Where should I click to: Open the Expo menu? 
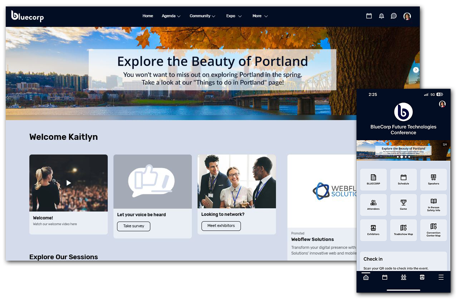[233, 16]
